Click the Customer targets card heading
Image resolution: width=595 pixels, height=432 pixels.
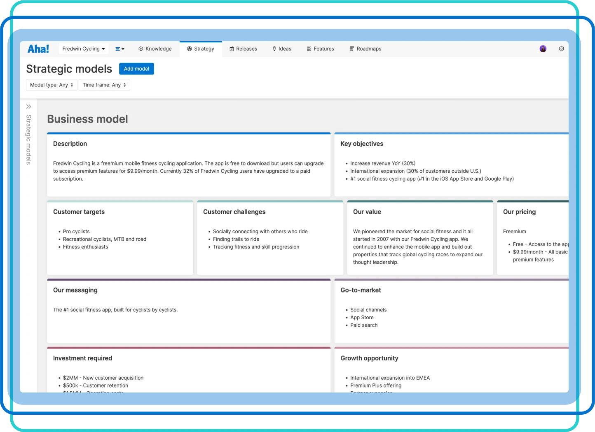[x=79, y=212]
